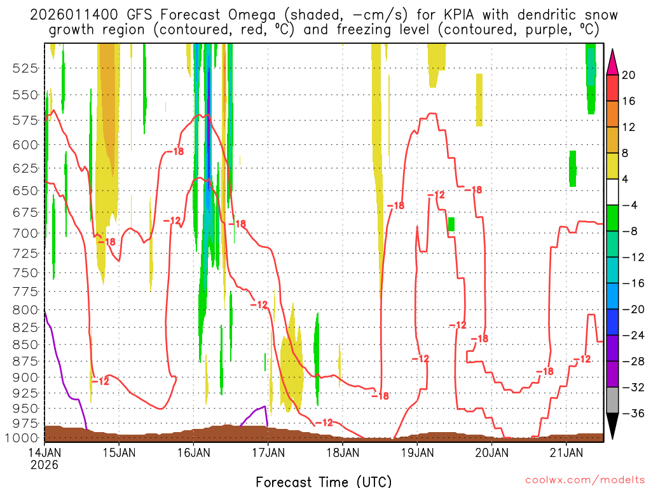The width and height of the screenshot is (651, 488).
Task: Click the 600 pressure level label
Action: [x=25, y=145]
